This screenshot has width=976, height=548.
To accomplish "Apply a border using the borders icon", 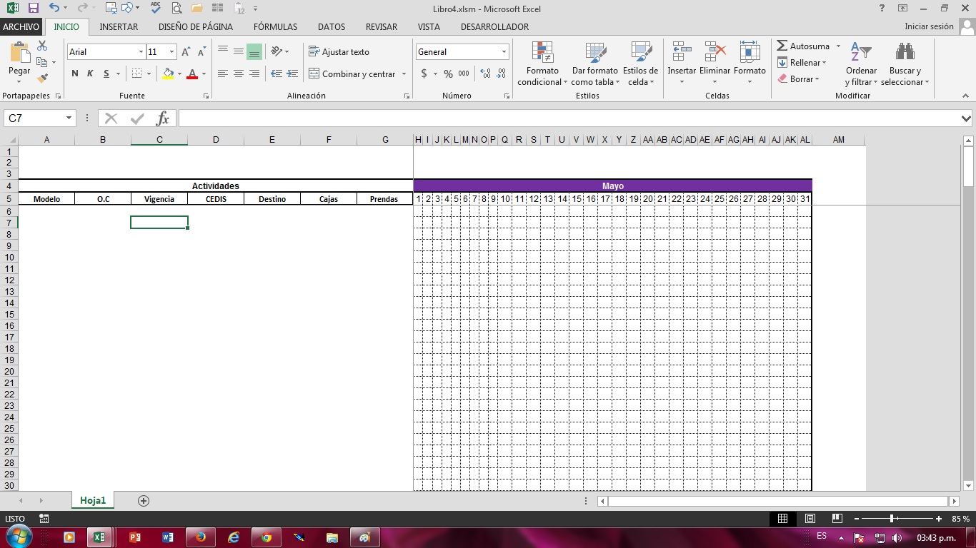I will (137, 73).
